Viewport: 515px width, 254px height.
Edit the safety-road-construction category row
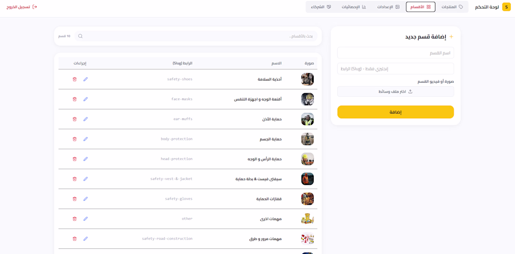[x=86, y=239]
